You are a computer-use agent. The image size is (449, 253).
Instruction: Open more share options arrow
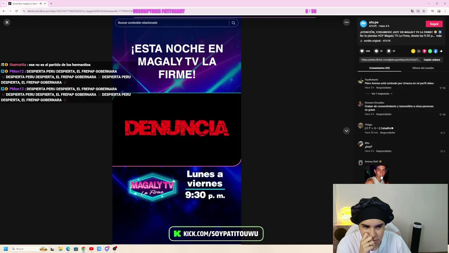pos(441,51)
